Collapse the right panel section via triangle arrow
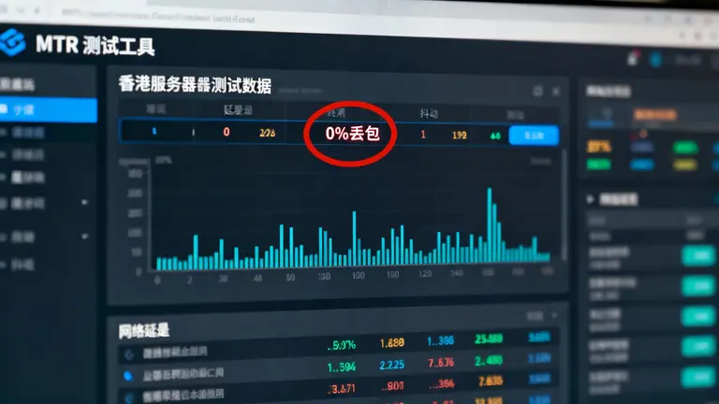This screenshot has height=404, width=719. coord(591,199)
